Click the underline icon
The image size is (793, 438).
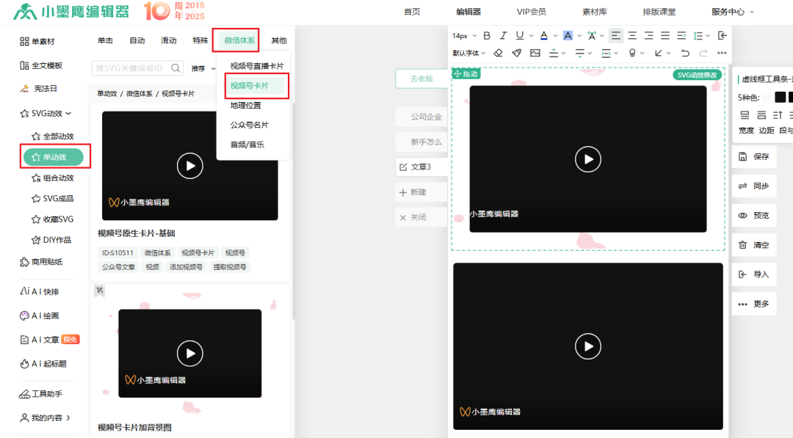[x=518, y=35]
